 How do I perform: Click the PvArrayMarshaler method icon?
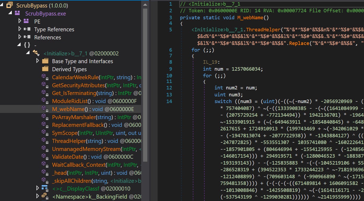[x=45, y=117]
